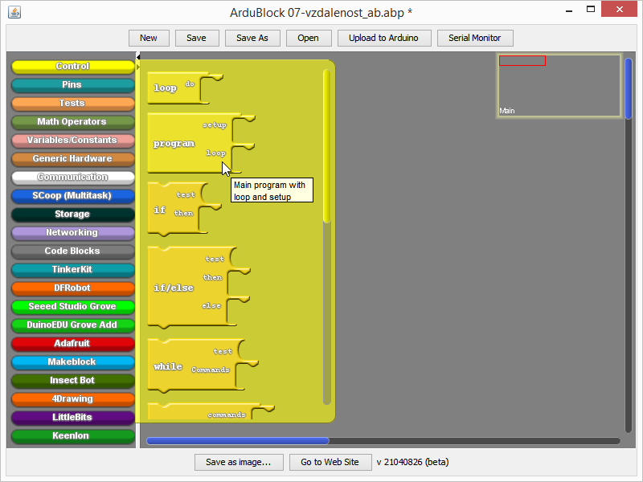
Task: Switch to Makeblock blocks
Action: pyautogui.click(x=72, y=362)
